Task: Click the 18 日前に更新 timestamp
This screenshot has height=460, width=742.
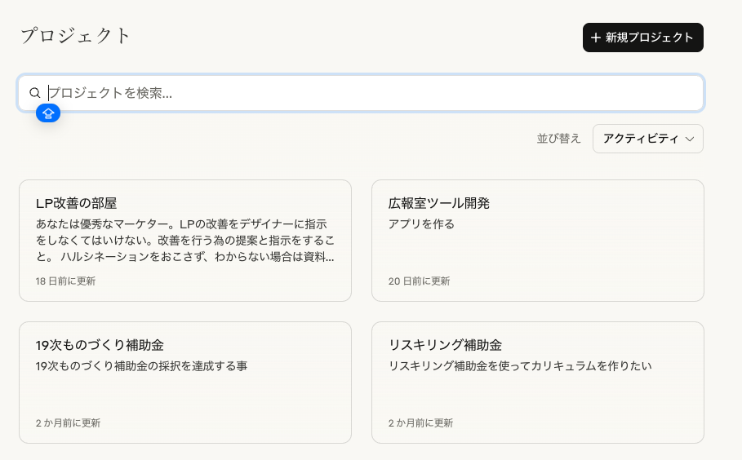Action: 65,281
